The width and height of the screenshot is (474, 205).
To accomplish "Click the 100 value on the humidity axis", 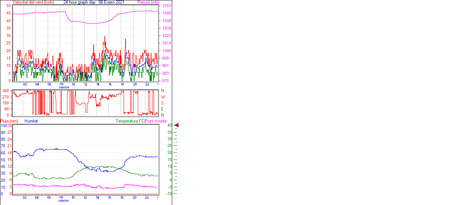I will (4, 125).
